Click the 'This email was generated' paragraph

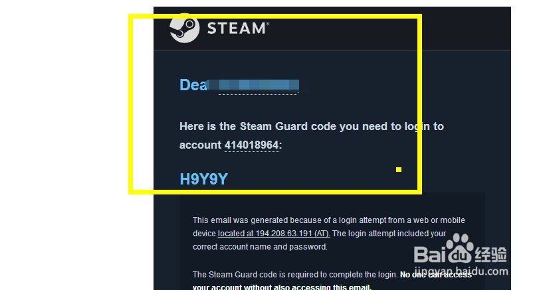pos(329,234)
